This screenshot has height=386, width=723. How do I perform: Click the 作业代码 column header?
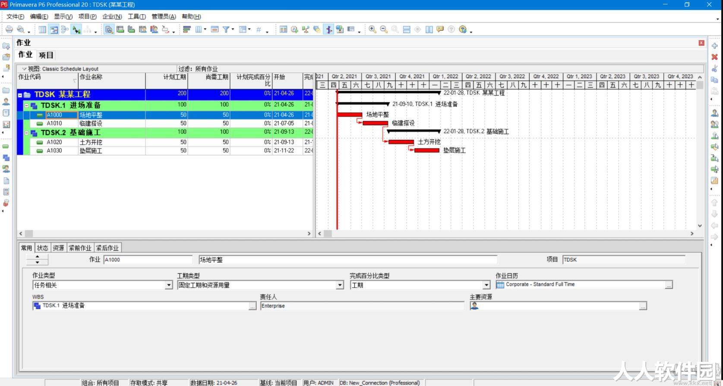[47, 81]
